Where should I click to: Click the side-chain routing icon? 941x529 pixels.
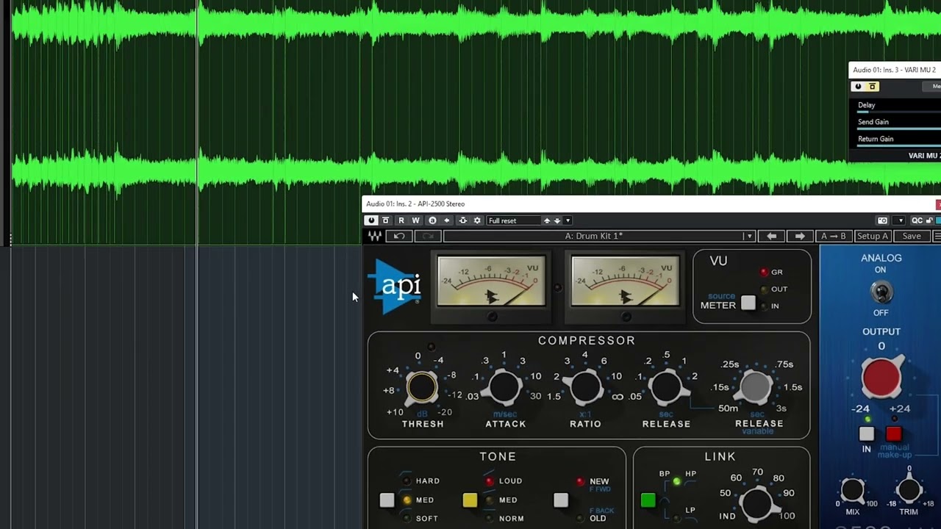(x=462, y=220)
